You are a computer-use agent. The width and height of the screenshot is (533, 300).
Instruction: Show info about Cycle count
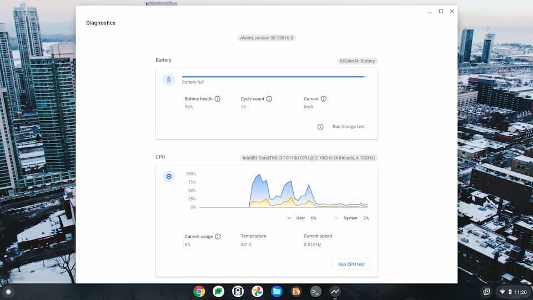[269, 99]
